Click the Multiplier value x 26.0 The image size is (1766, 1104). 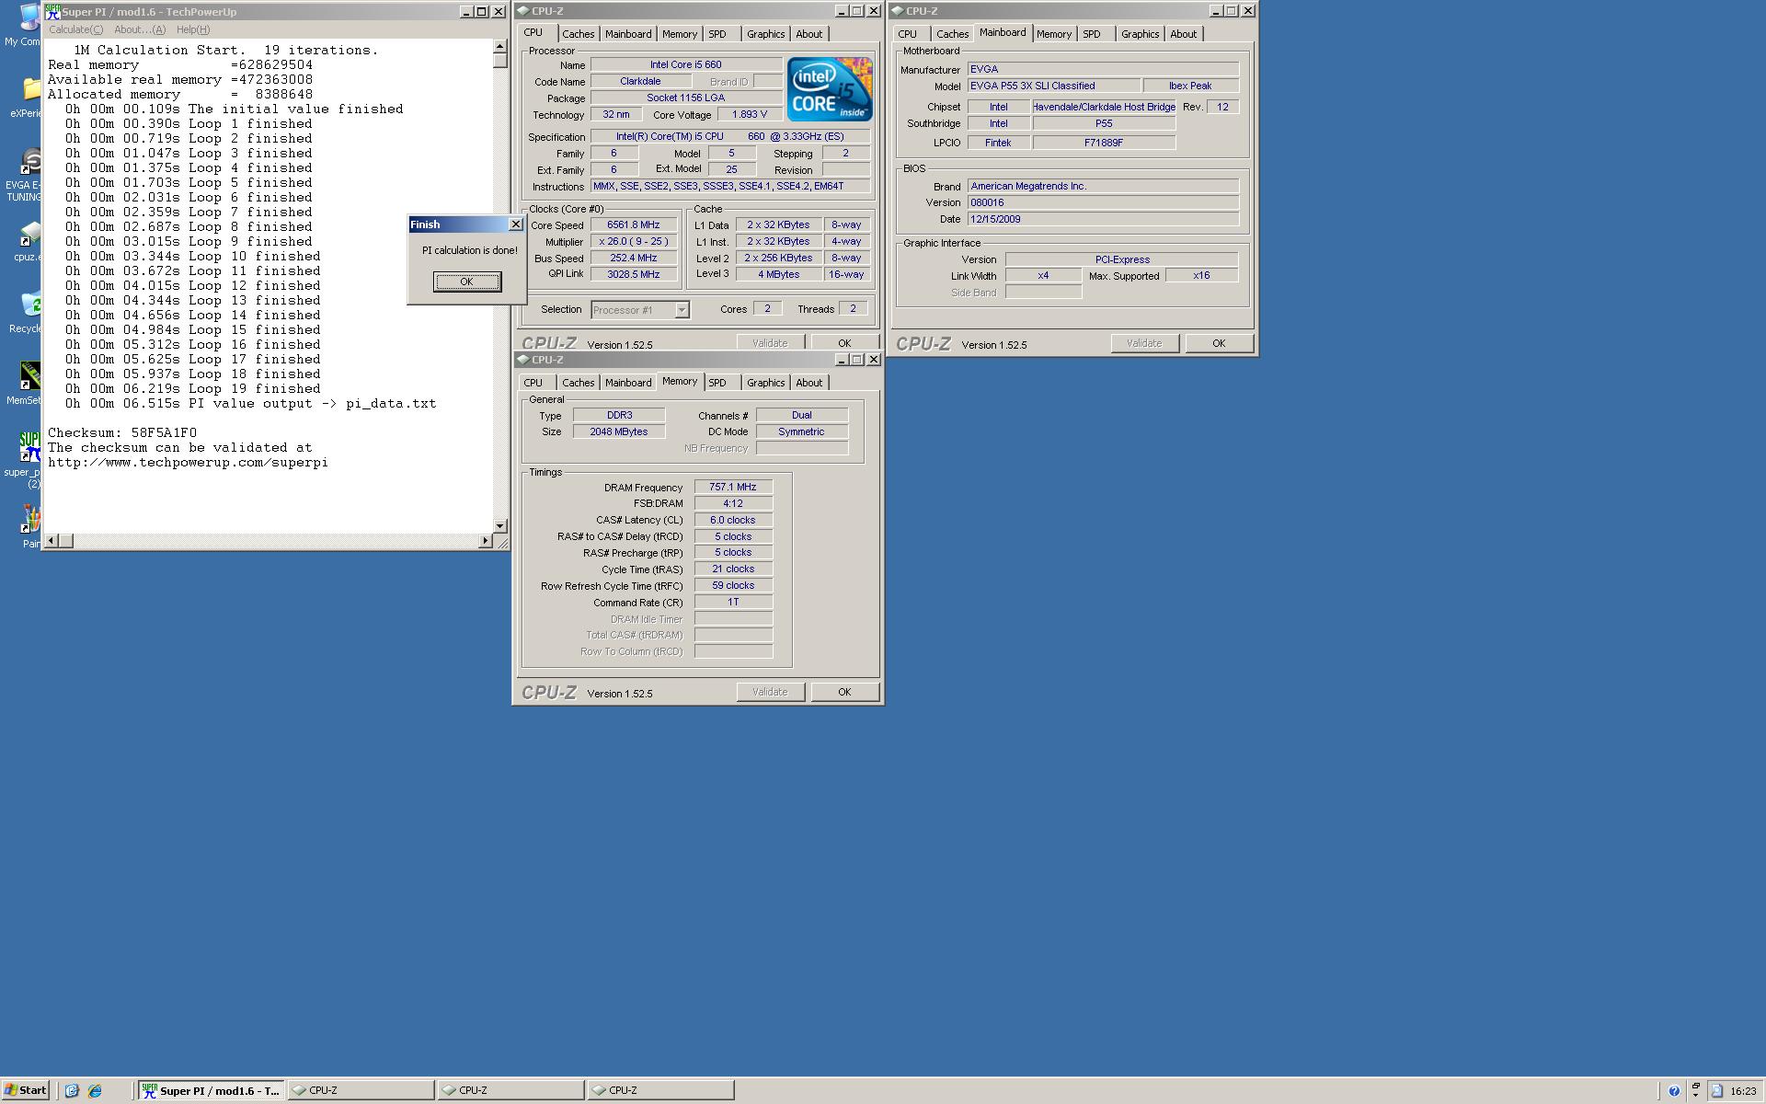(634, 241)
